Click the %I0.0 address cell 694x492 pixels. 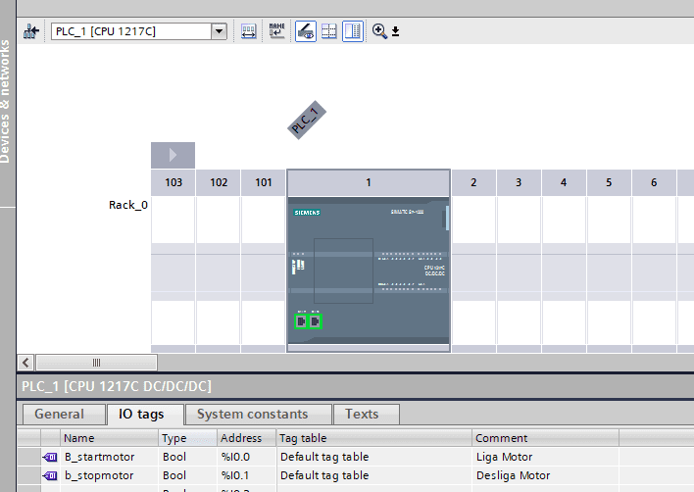pyautogui.click(x=247, y=457)
